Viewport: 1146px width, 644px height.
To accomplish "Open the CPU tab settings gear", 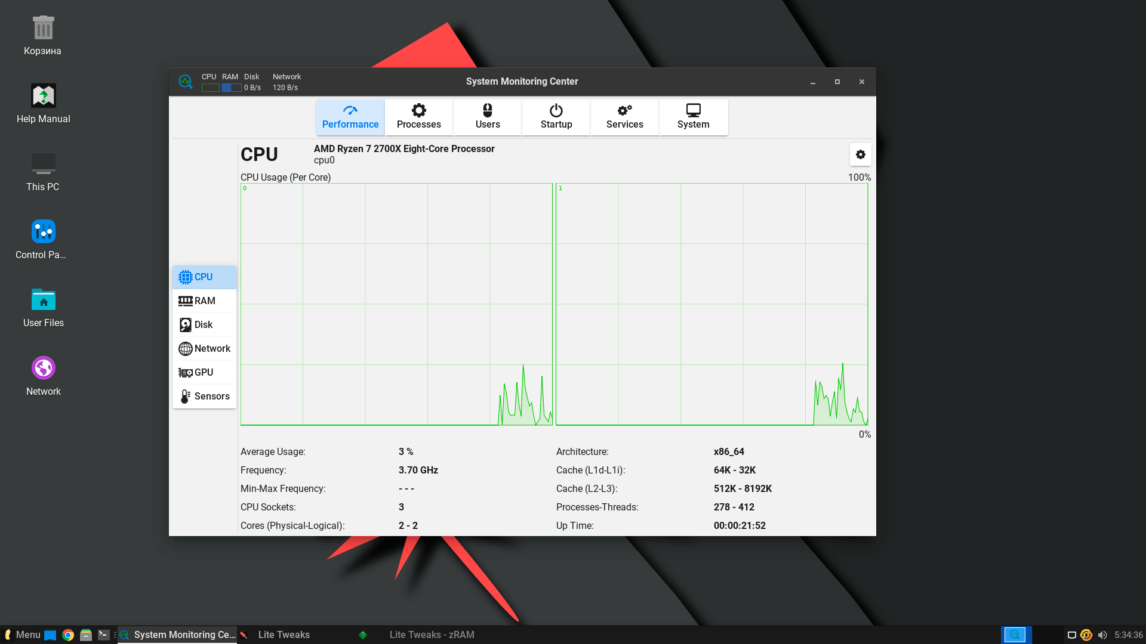I will point(860,154).
